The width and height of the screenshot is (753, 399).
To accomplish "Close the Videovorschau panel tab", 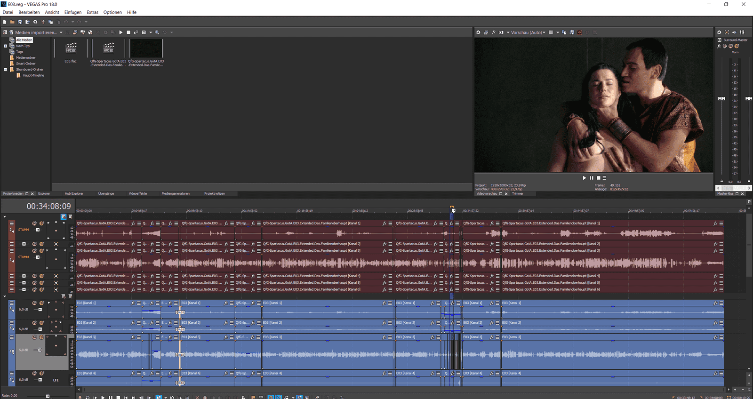I will [506, 193].
